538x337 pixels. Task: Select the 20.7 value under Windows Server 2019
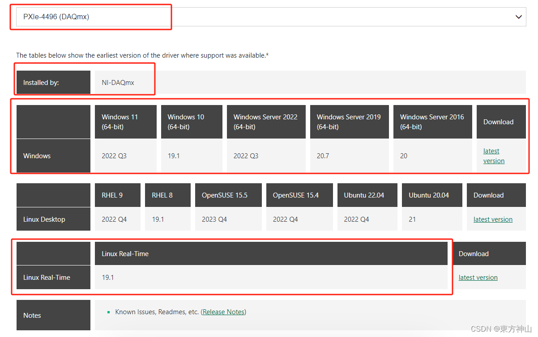tap(323, 156)
